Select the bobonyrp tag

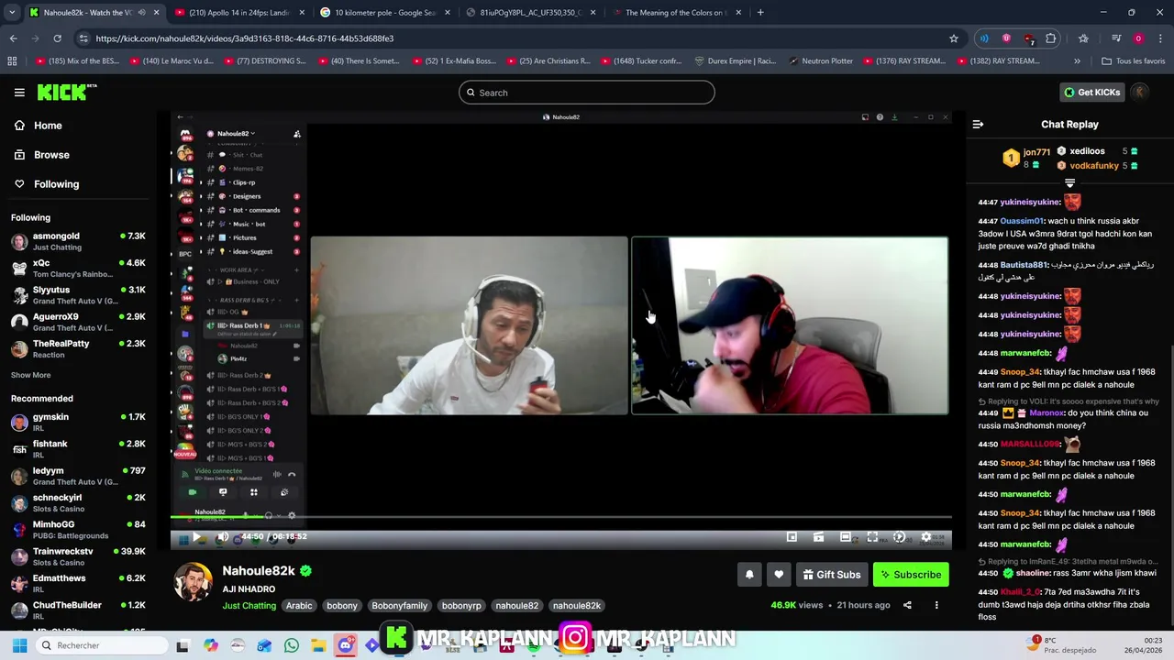click(x=461, y=606)
